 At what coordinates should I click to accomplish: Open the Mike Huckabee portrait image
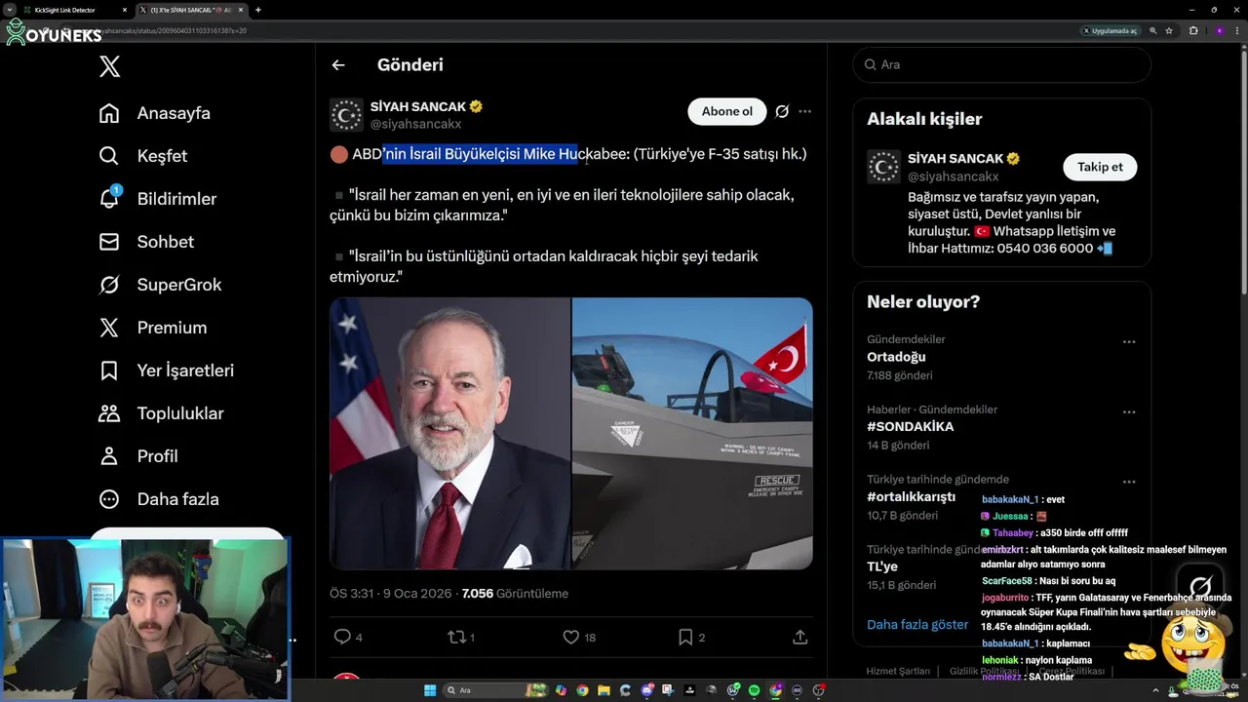click(449, 434)
